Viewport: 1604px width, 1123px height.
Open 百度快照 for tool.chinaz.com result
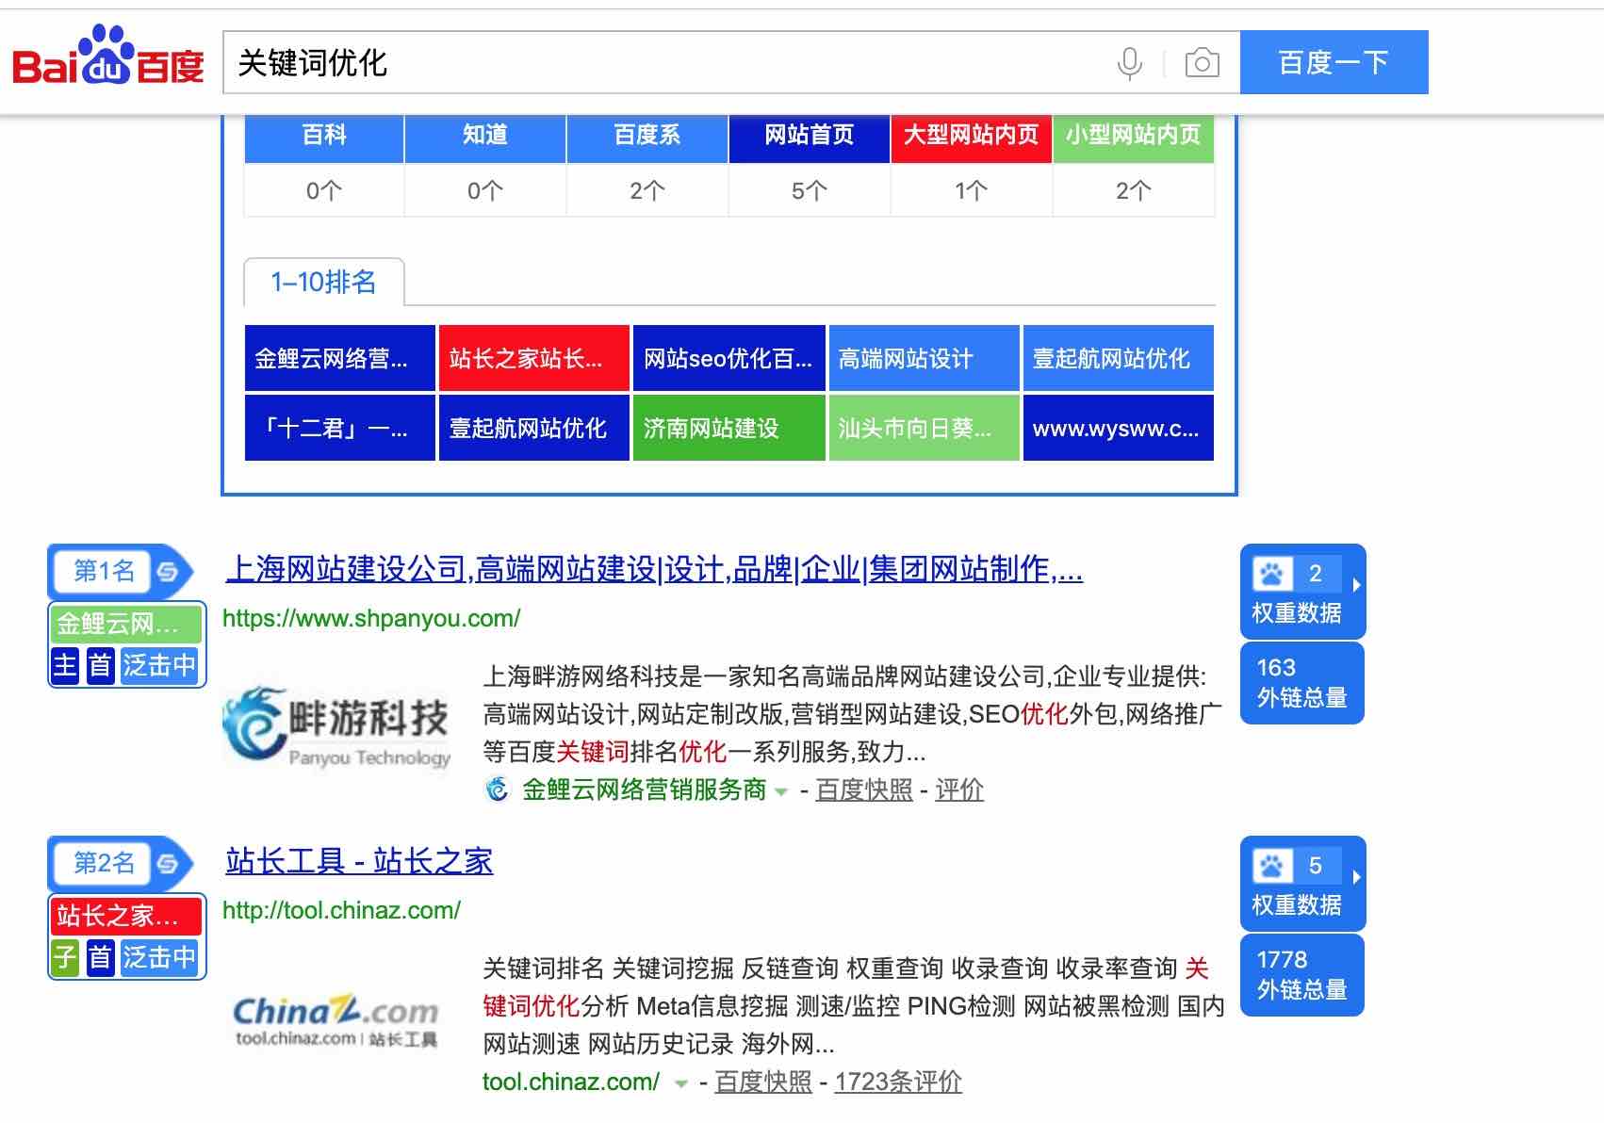(763, 1082)
